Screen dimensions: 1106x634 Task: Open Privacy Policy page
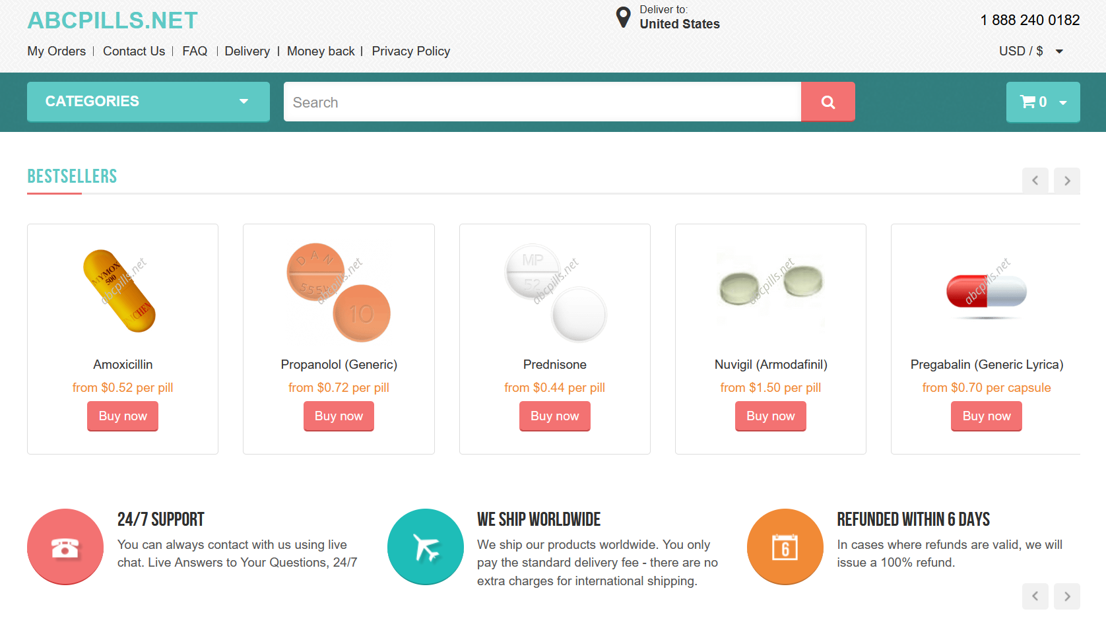pos(411,51)
